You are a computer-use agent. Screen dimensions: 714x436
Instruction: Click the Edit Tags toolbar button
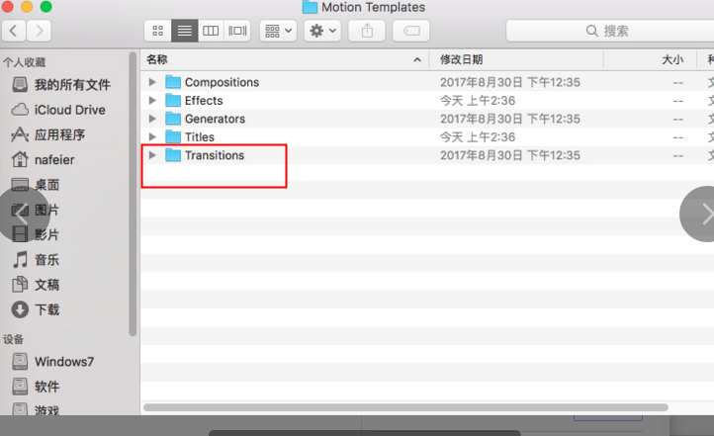410,31
